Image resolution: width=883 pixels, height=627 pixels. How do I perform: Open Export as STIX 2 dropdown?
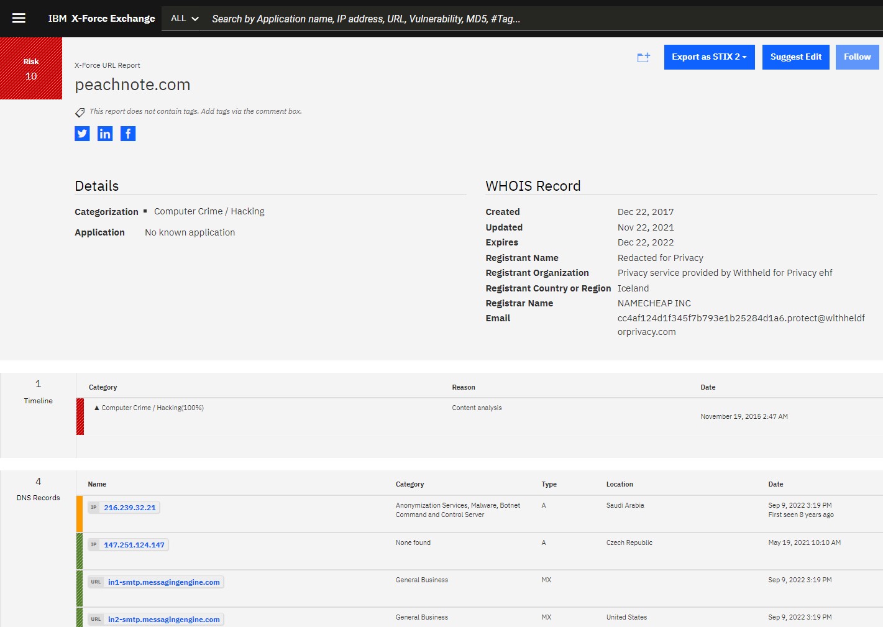pyautogui.click(x=709, y=57)
